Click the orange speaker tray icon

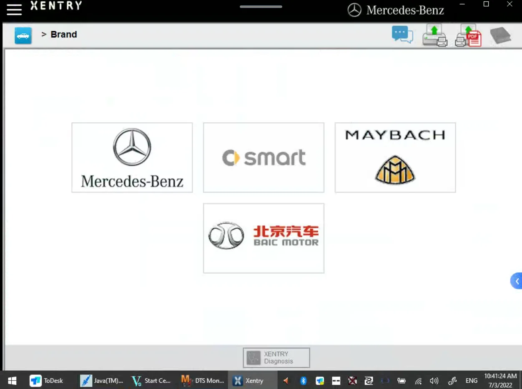click(x=286, y=381)
